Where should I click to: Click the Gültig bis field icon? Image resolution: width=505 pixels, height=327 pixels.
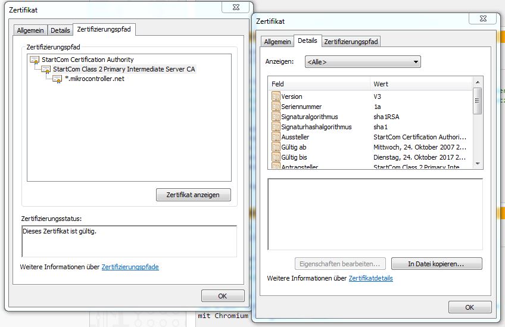[x=276, y=157]
